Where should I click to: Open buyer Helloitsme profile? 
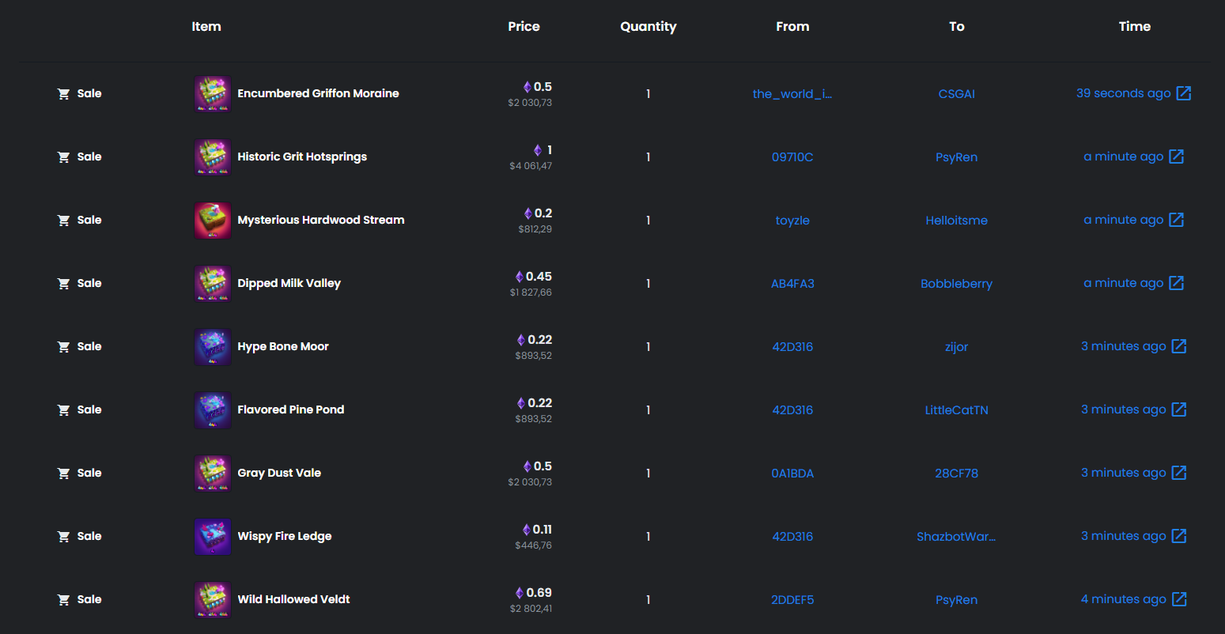[x=956, y=221]
